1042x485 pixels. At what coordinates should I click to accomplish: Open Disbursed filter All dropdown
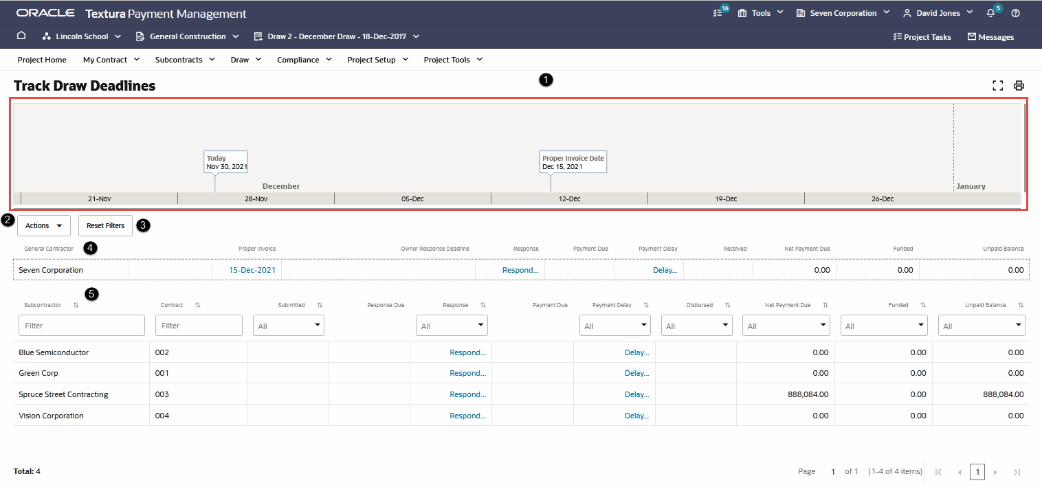point(696,326)
